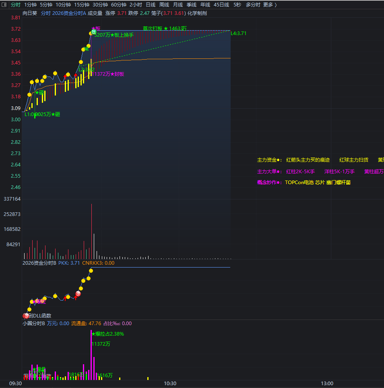Viewport: 384px width, 388px height.
Task: Click the L4:3.71 price level label
Action: coord(238,33)
